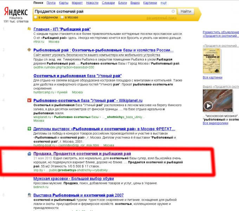Screen dimensions: 239x211
Task: Click favicon beside Главная - КП Рыбацкий рай
Action: (29, 29)
